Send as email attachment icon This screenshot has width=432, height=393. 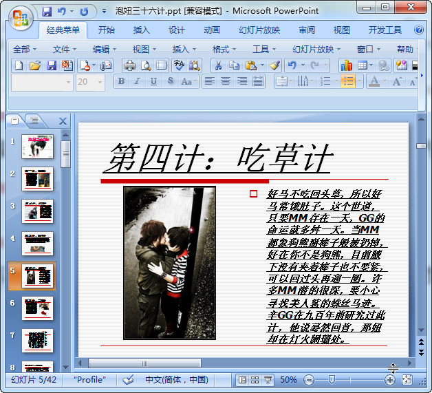[x=106, y=65]
